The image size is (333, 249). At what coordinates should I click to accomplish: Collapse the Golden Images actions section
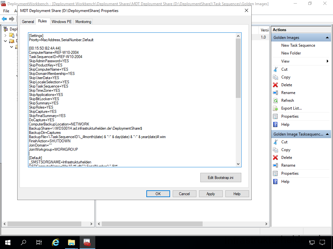(327, 38)
